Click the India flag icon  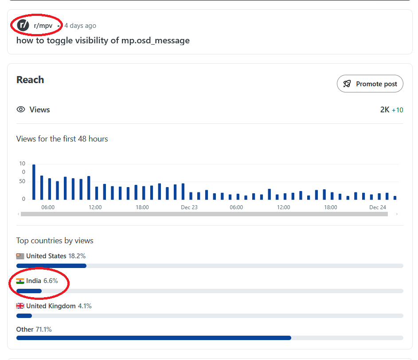20,281
